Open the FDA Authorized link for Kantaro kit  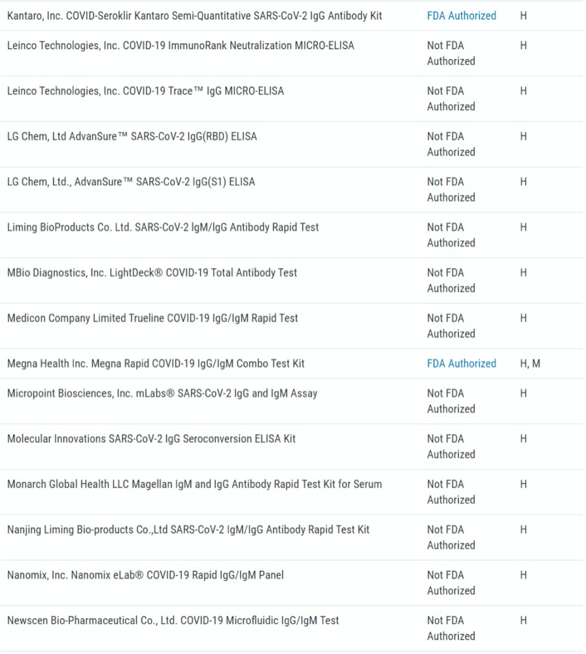coord(461,16)
